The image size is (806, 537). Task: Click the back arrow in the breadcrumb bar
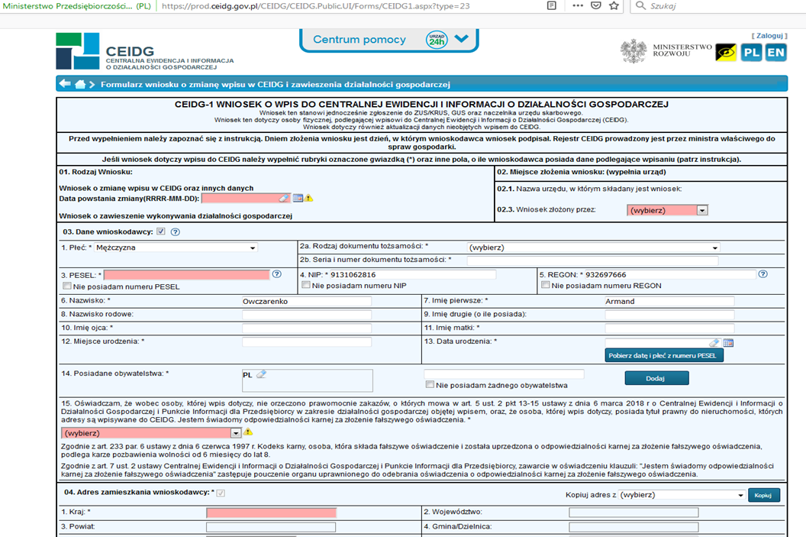click(x=65, y=84)
